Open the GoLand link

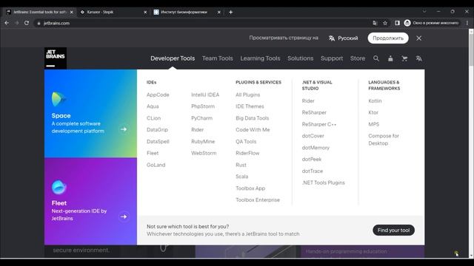point(156,165)
